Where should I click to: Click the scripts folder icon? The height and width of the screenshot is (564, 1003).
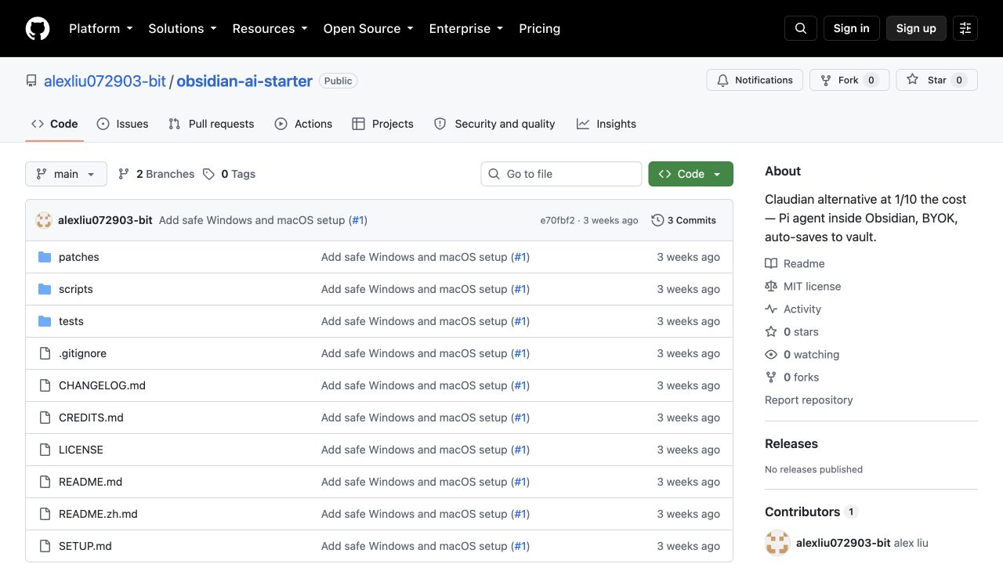[45, 289]
